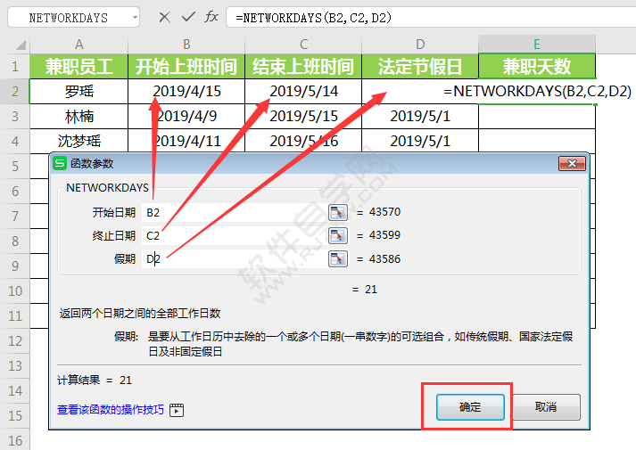The image size is (636, 450).
Task: Select row 12 header
Action: [x=15, y=340]
